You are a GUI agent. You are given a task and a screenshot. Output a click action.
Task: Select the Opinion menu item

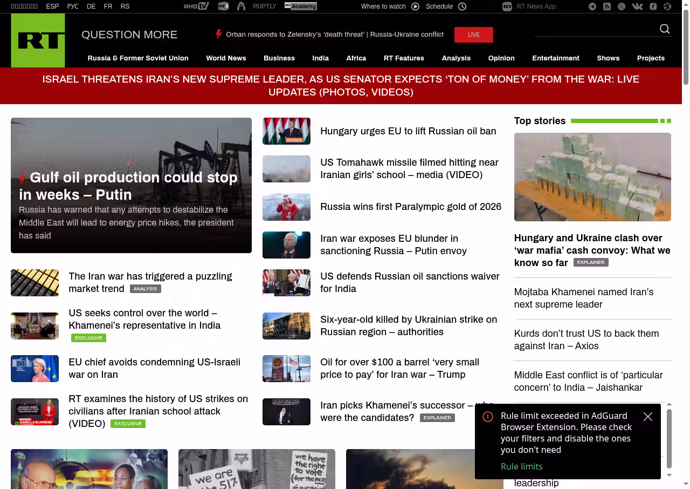point(501,58)
